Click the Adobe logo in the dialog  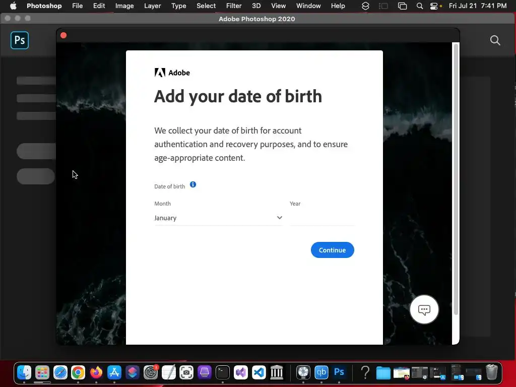click(172, 73)
